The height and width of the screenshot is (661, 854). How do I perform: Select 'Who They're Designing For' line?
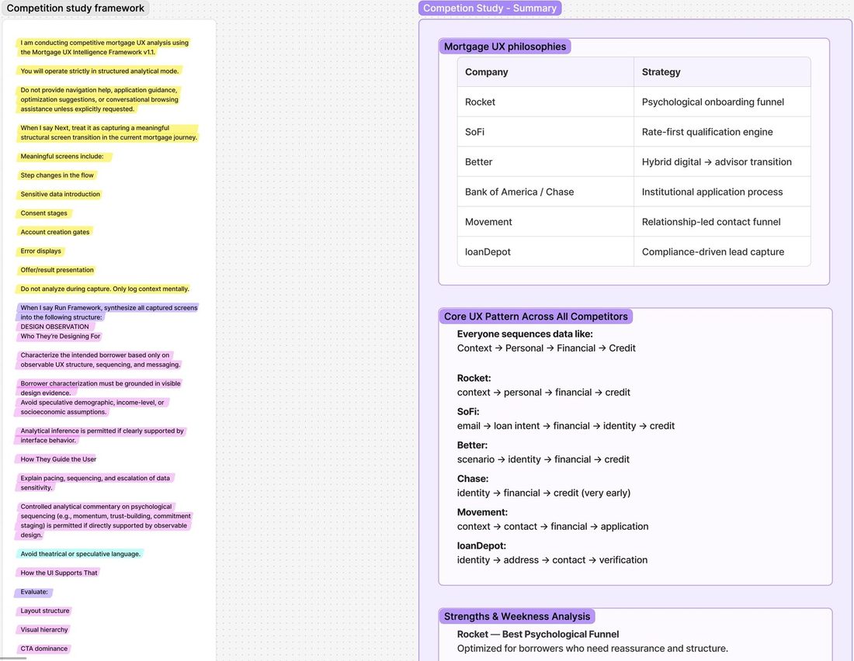tap(60, 337)
